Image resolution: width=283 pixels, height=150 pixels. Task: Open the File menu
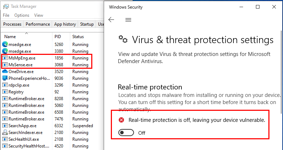pos(6,15)
